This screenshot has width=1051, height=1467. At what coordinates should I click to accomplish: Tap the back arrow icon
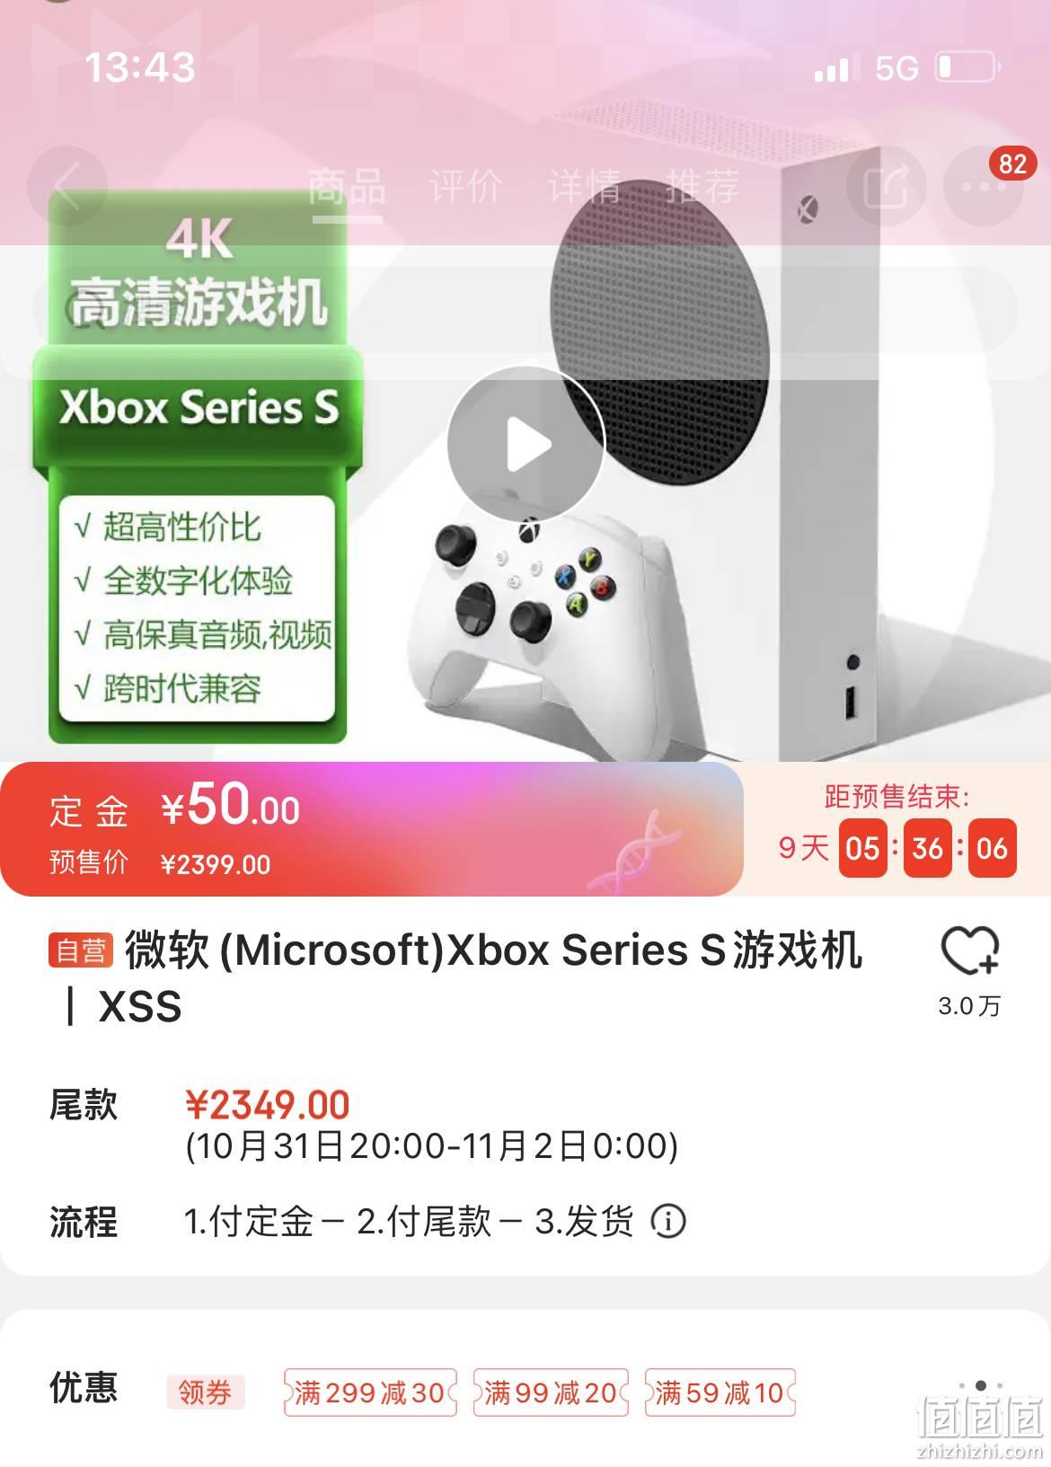(x=67, y=186)
